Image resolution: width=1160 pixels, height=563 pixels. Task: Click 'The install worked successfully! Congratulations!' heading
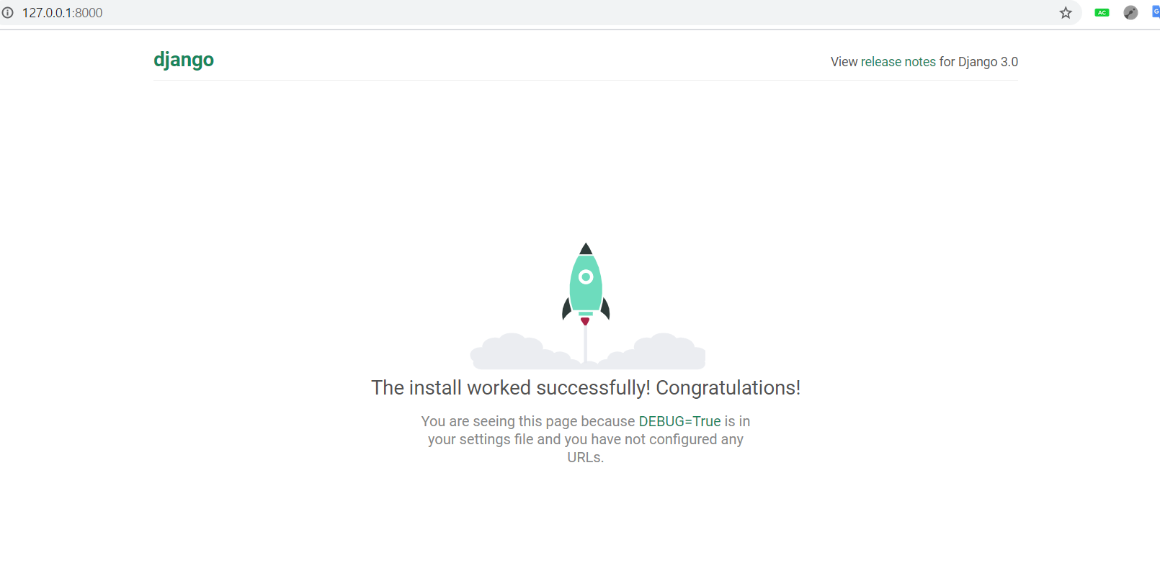(586, 388)
